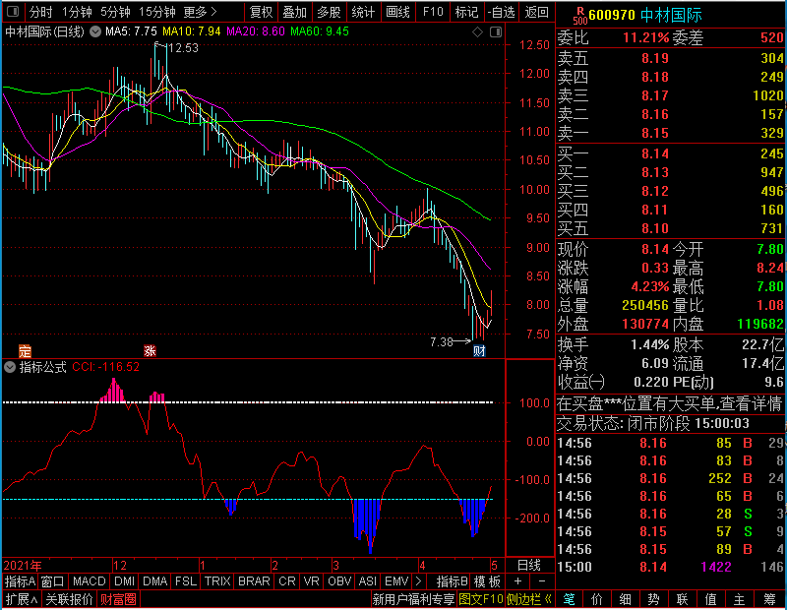The image size is (787, 610).
Task: Zoom out chart with minus button
Action: point(542,581)
